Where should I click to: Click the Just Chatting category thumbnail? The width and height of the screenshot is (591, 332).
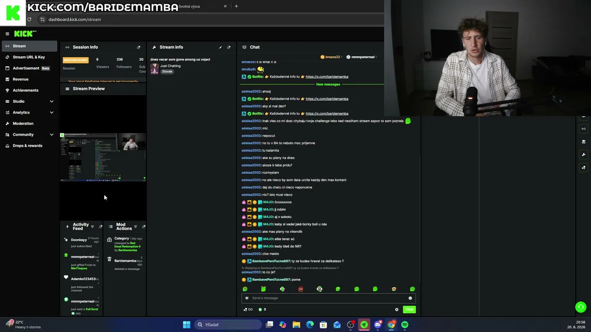(154, 68)
